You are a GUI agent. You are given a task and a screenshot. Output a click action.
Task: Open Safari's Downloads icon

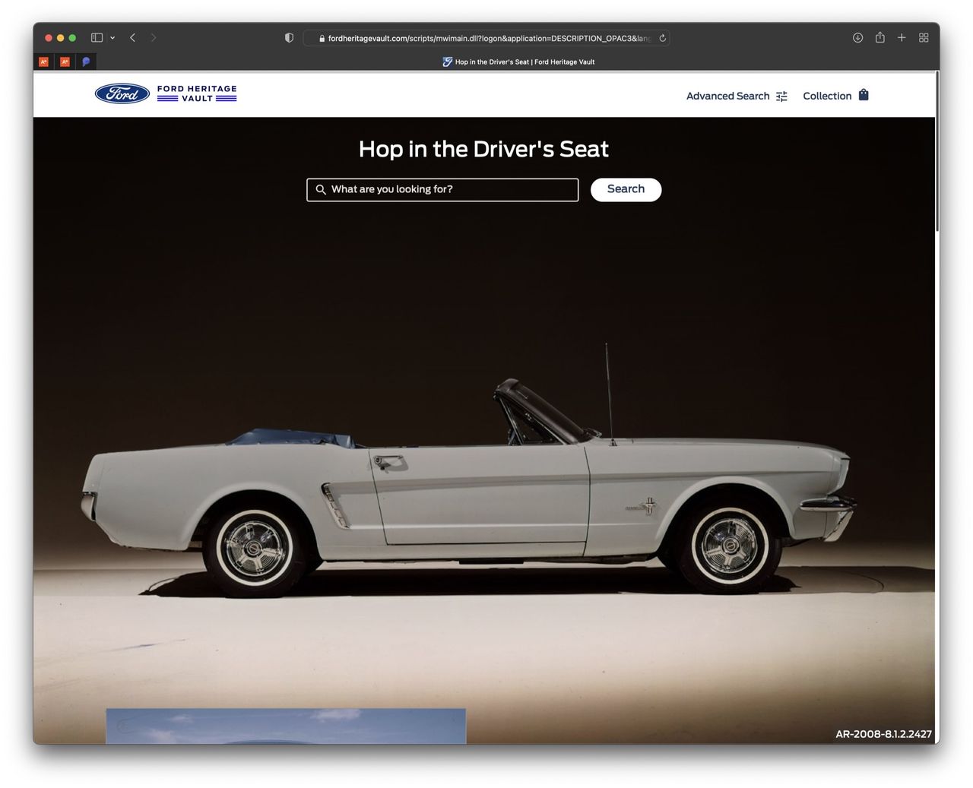[857, 37]
